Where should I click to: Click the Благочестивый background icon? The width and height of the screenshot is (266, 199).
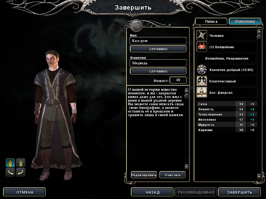coord(202,81)
